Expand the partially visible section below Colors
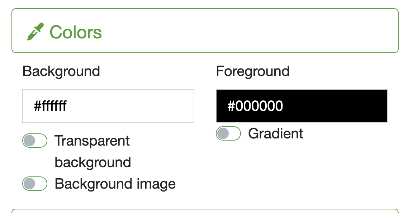Image resolution: width=413 pixels, height=213 pixels. (205, 211)
